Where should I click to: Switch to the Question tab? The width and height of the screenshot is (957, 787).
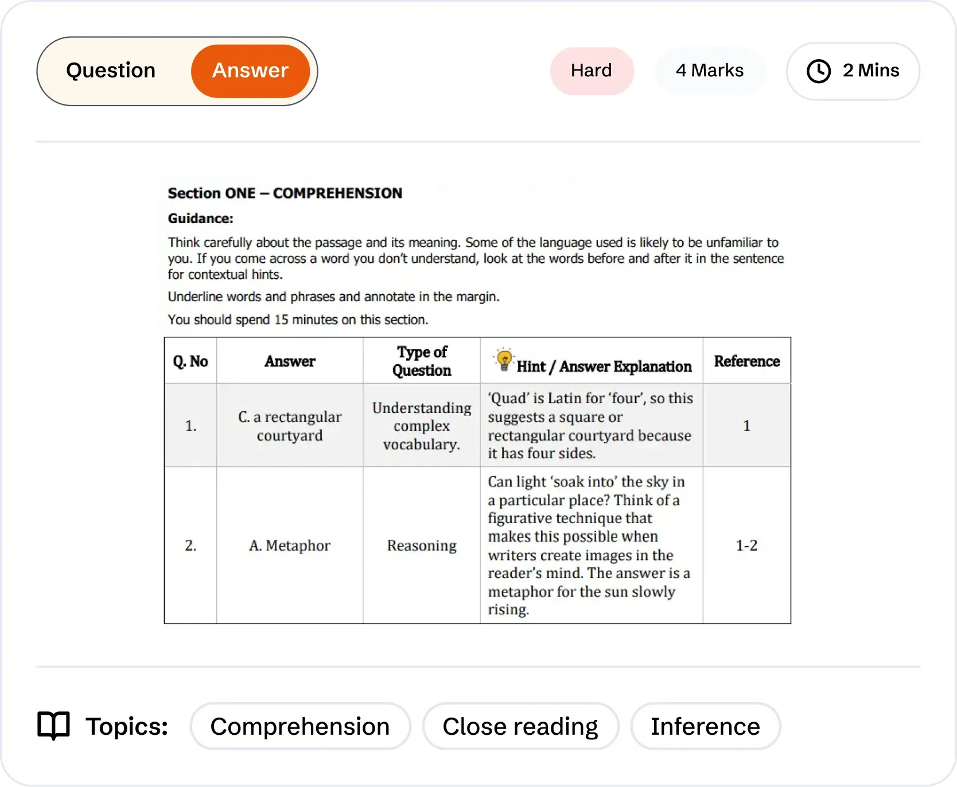pos(111,71)
